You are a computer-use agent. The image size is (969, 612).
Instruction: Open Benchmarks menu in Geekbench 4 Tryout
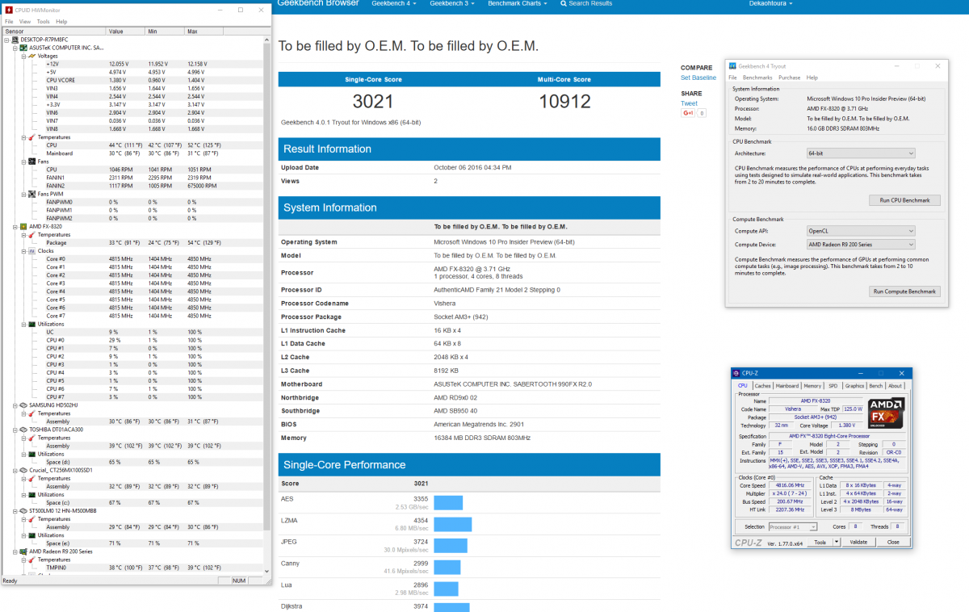coord(757,78)
